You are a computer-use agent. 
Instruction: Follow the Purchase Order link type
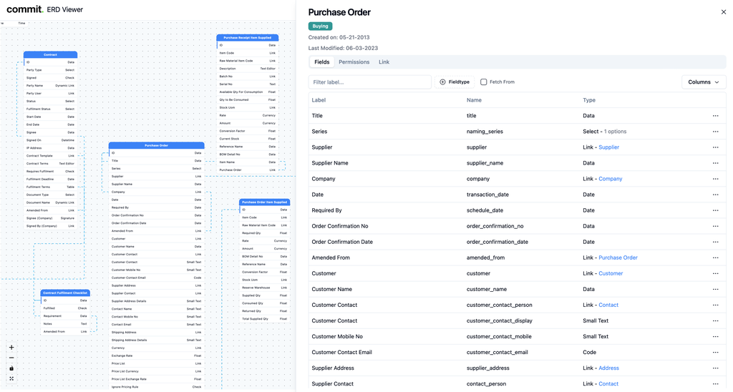618,258
